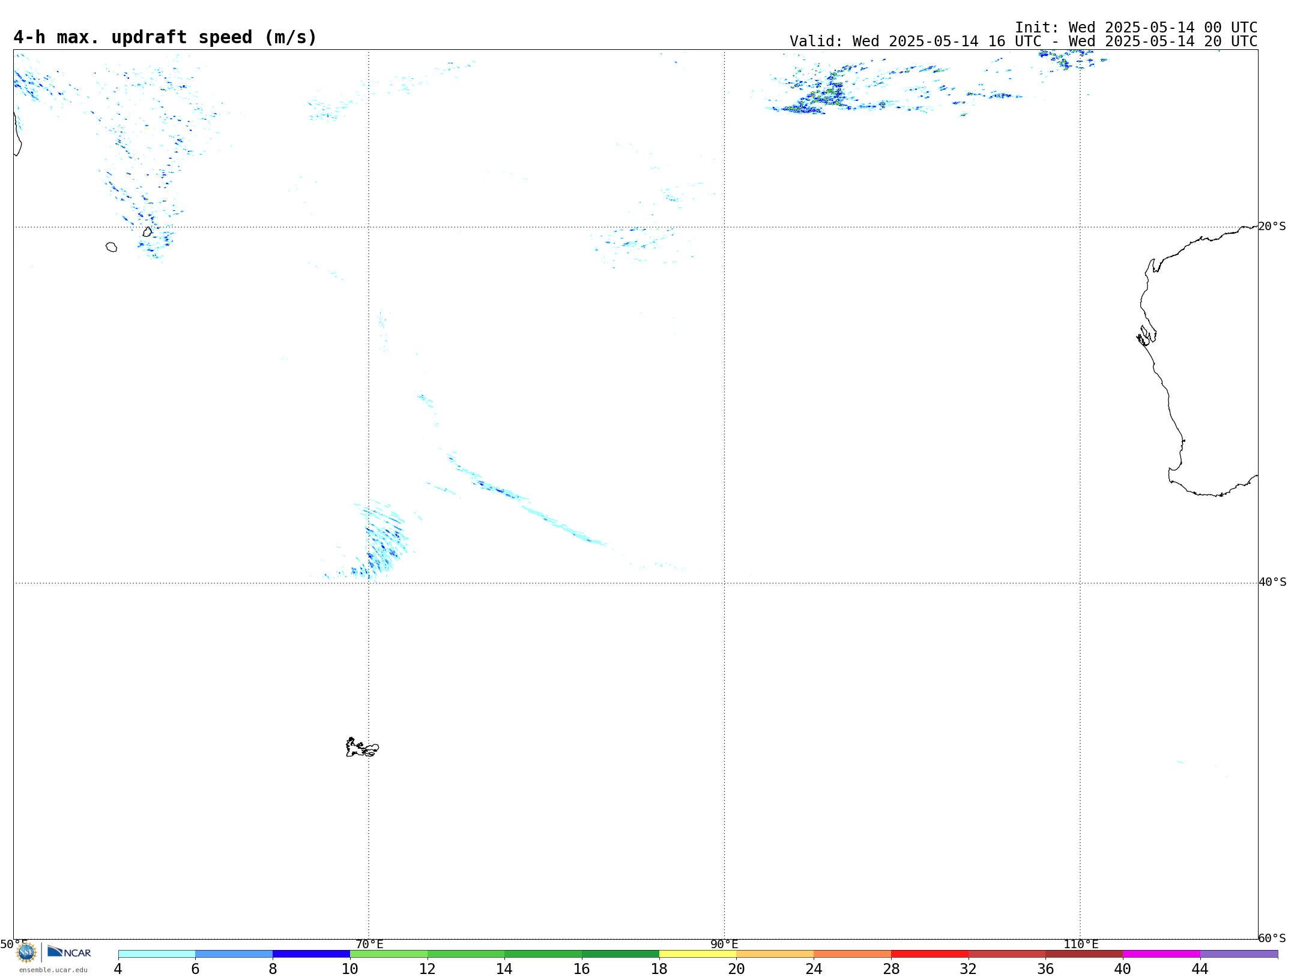Select the purple colorbar segment above 44
The image size is (1297, 977).
[1239, 954]
